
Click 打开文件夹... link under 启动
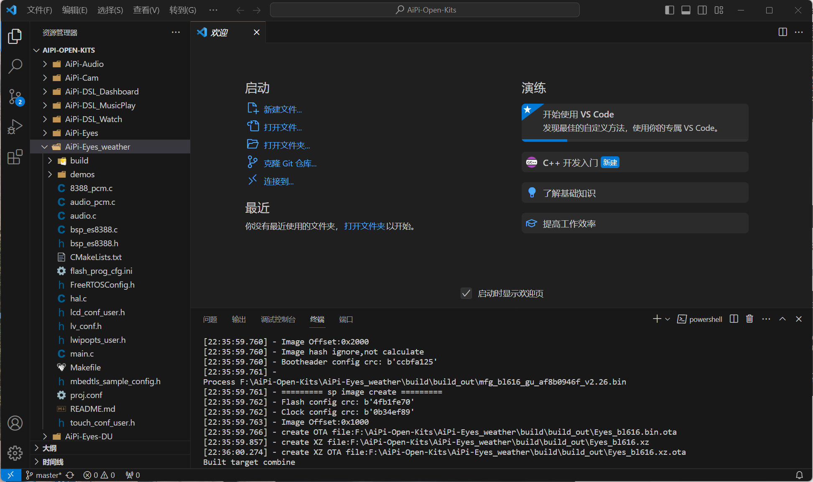(x=287, y=145)
